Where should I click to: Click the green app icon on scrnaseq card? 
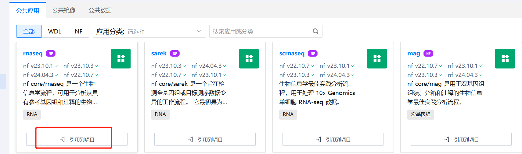(x=377, y=58)
